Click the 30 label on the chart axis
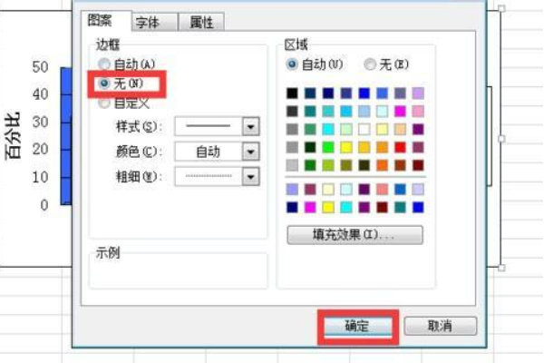Screen dimensions: 544x363 40,122
